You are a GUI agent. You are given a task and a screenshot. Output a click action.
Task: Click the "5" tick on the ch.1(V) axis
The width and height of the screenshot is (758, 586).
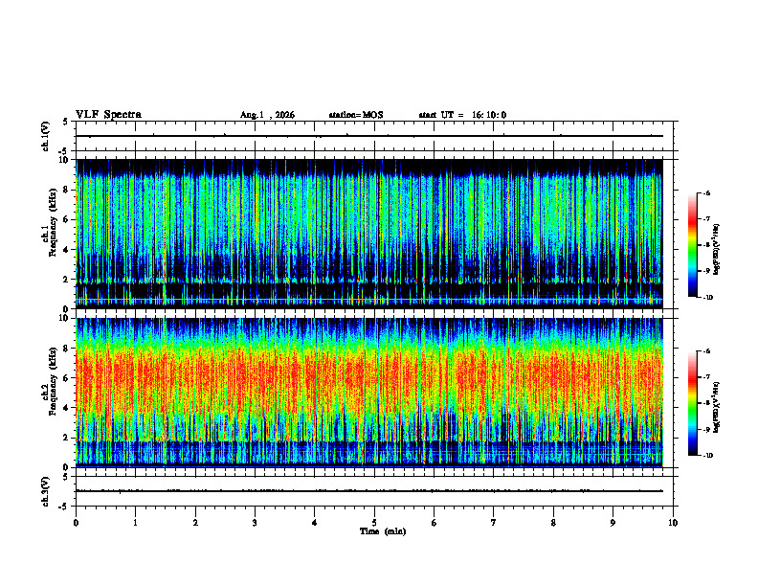66,122
